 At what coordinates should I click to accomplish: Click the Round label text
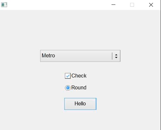click(x=79, y=87)
